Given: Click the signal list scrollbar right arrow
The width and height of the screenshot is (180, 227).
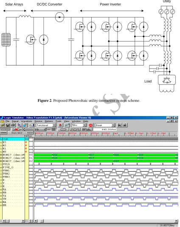Looking at the screenshot, I should [23, 221].
